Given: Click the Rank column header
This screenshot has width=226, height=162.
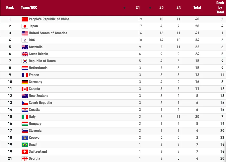Looking at the screenshot, I should point(10,7).
